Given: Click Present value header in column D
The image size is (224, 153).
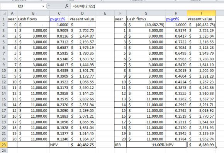Looking at the screenshot, I should pyautogui.click(x=82, y=19).
